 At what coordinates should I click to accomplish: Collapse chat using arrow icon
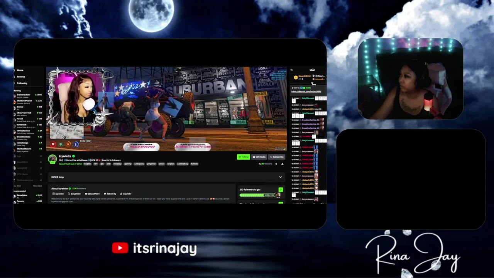pos(291,70)
